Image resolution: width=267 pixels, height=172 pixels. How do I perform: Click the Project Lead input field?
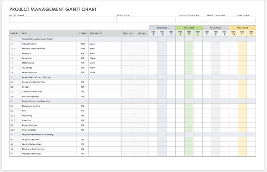pos(146,20)
